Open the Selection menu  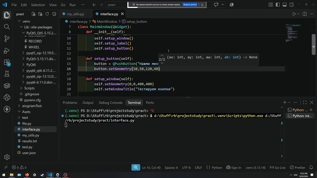(38, 5)
